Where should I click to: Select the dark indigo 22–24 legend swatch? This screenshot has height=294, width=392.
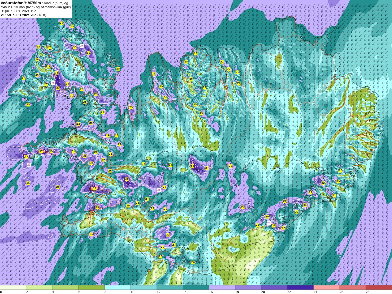click(x=300, y=288)
